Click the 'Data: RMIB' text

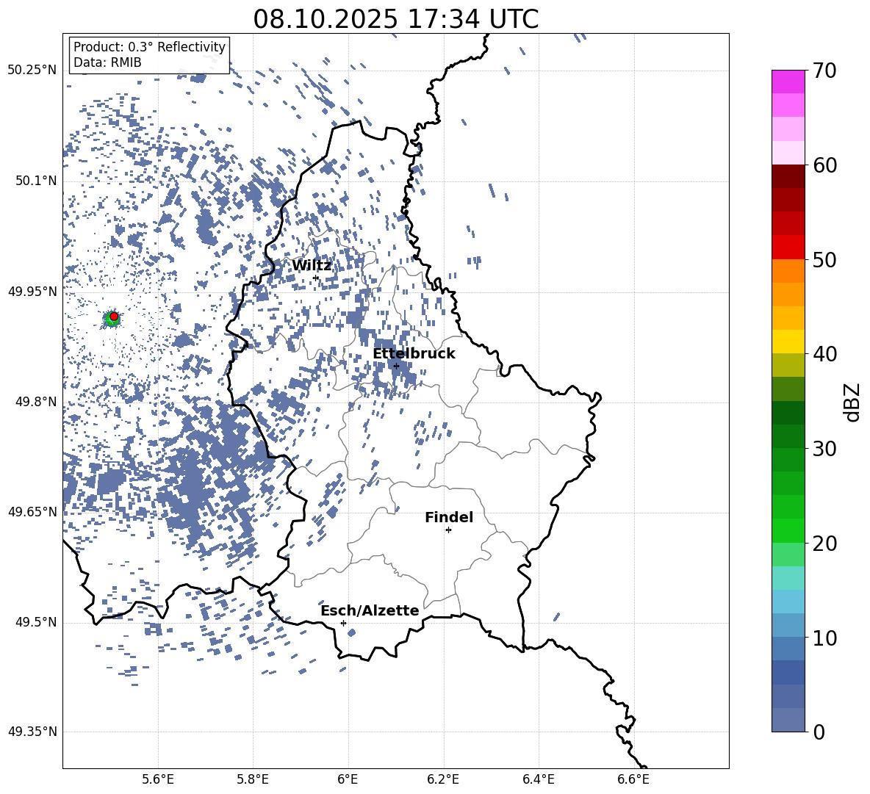(x=107, y=62)
